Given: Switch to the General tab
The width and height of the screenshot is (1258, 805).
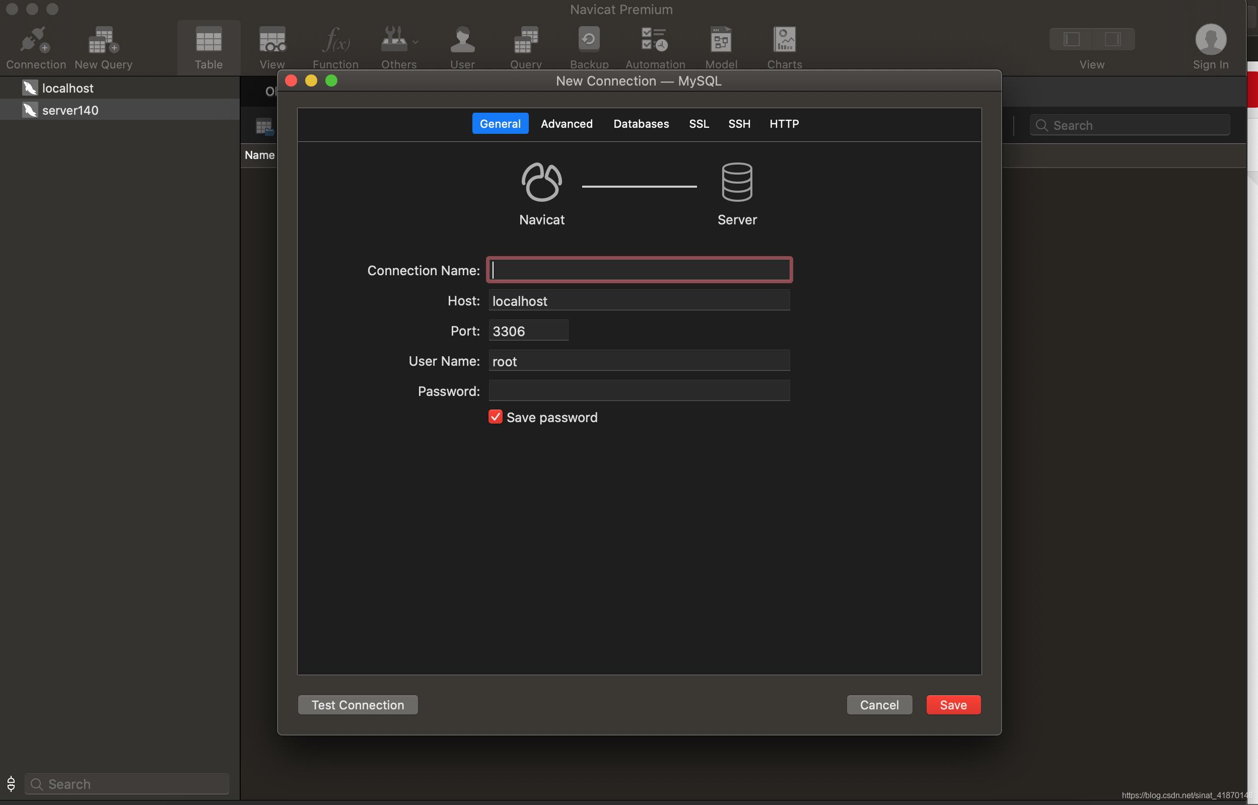Looking at the screenshot, I should 500,123.
